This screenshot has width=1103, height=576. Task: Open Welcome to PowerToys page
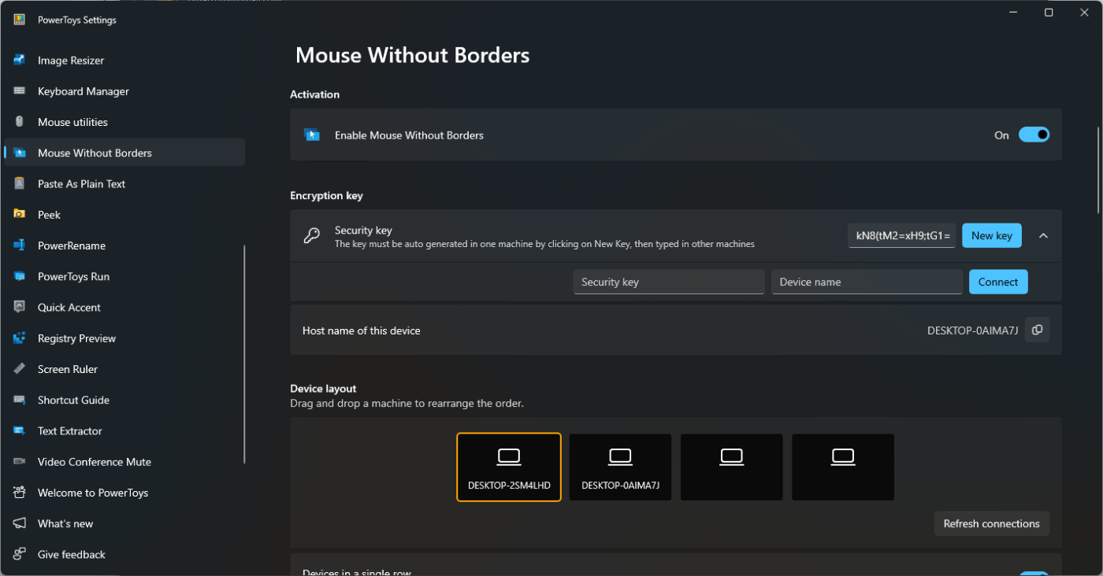pos(124,493)
